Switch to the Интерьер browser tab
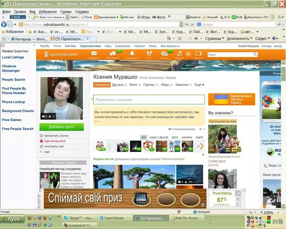Image resolution: width=286 pixels, height=229 pixels. click(x=30, y=39)
